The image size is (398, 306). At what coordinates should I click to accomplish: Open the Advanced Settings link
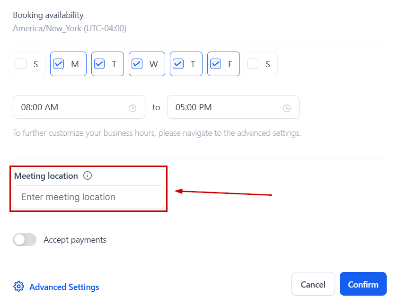(x=64, y=287)
